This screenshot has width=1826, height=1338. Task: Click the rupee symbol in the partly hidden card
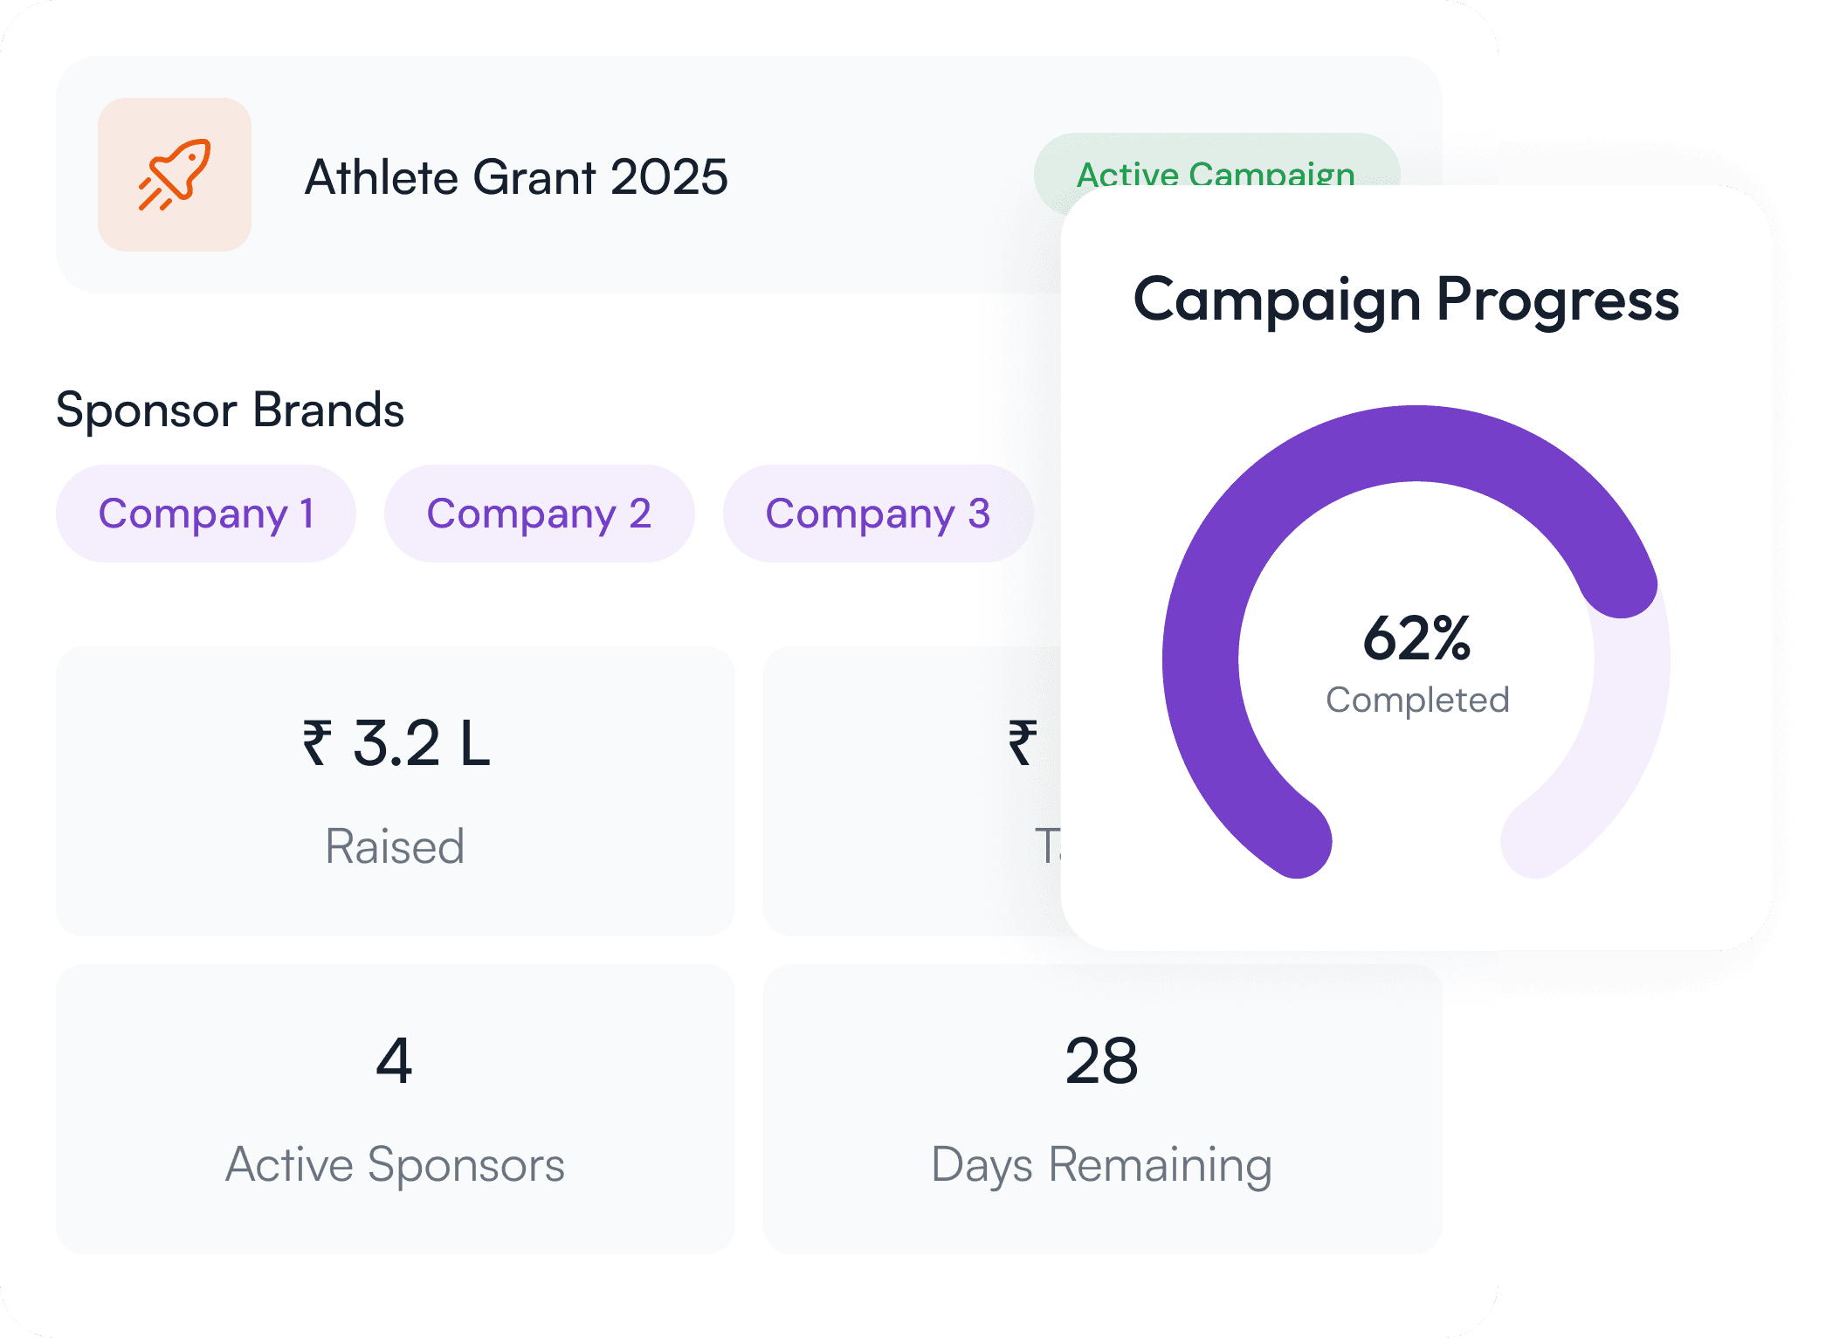[1023, 743]
